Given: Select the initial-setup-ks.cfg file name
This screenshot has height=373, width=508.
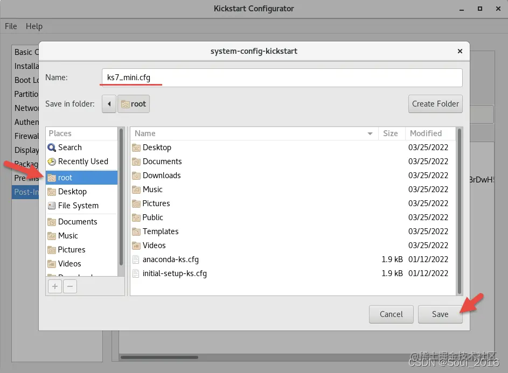Looking at the screenshot, I should pyautogui.click(x=175, y=273).
